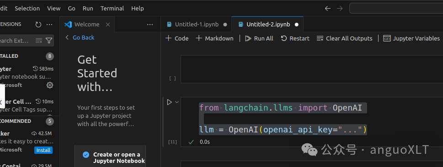Select the Jupyter Cell Tags extension entry
The image size is (443, 167).
27,106
